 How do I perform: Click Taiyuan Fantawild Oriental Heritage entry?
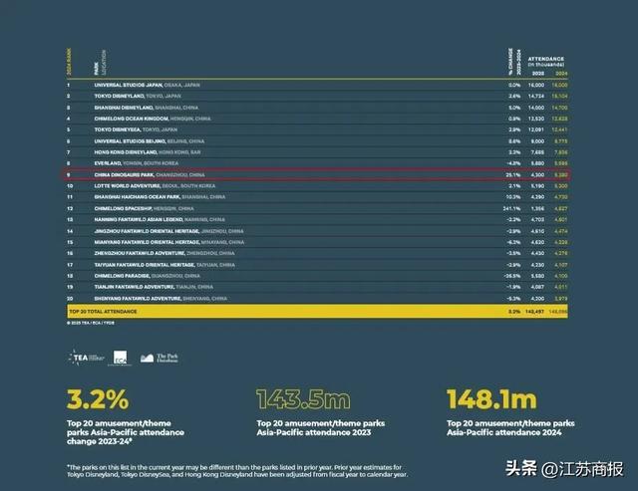(164, 265)
